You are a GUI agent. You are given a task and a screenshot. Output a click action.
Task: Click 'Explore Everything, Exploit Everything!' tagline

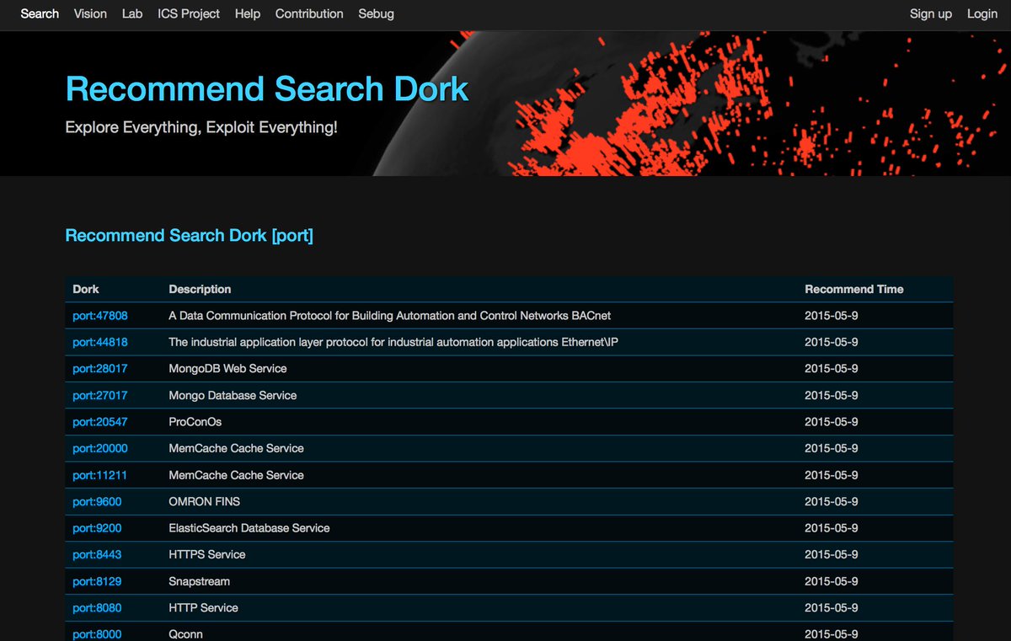201,128
